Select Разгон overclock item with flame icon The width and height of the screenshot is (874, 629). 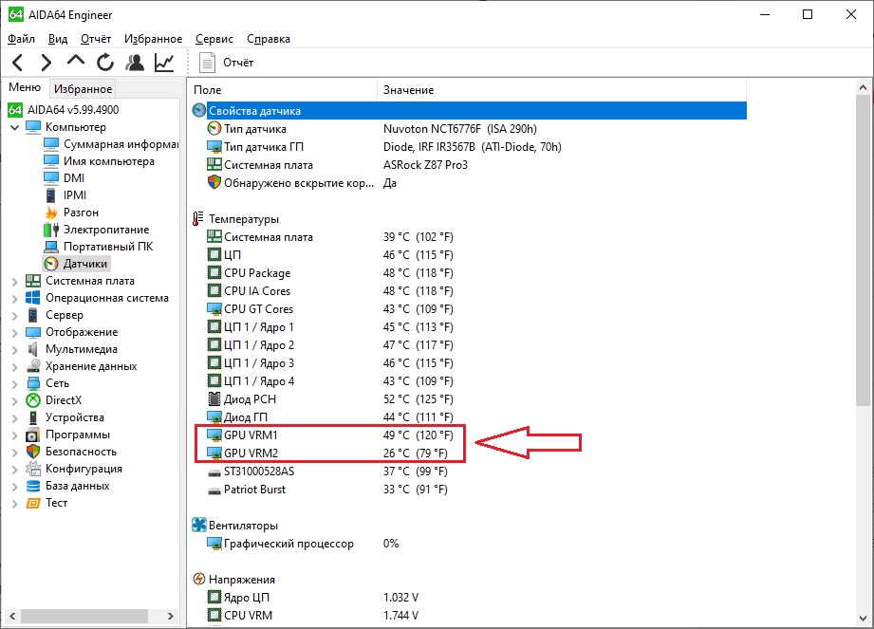(x=81, y=213)
